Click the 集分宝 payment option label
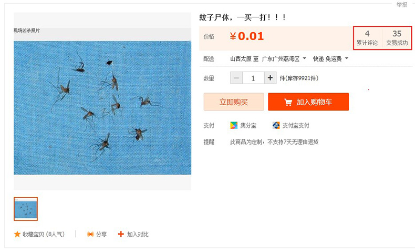 (248, 125)
